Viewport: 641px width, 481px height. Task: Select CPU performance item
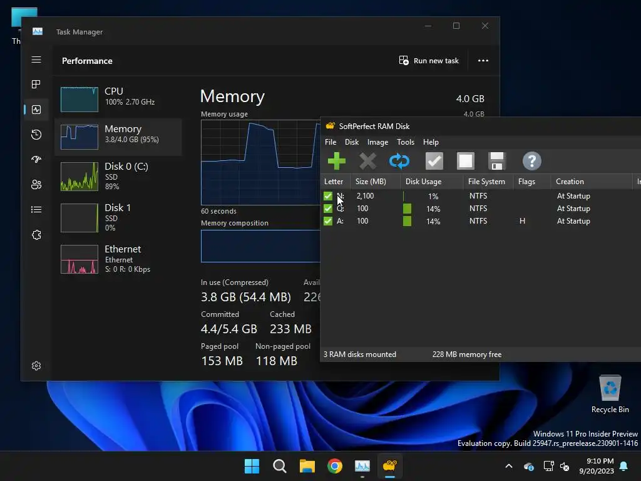pos(118,98)
